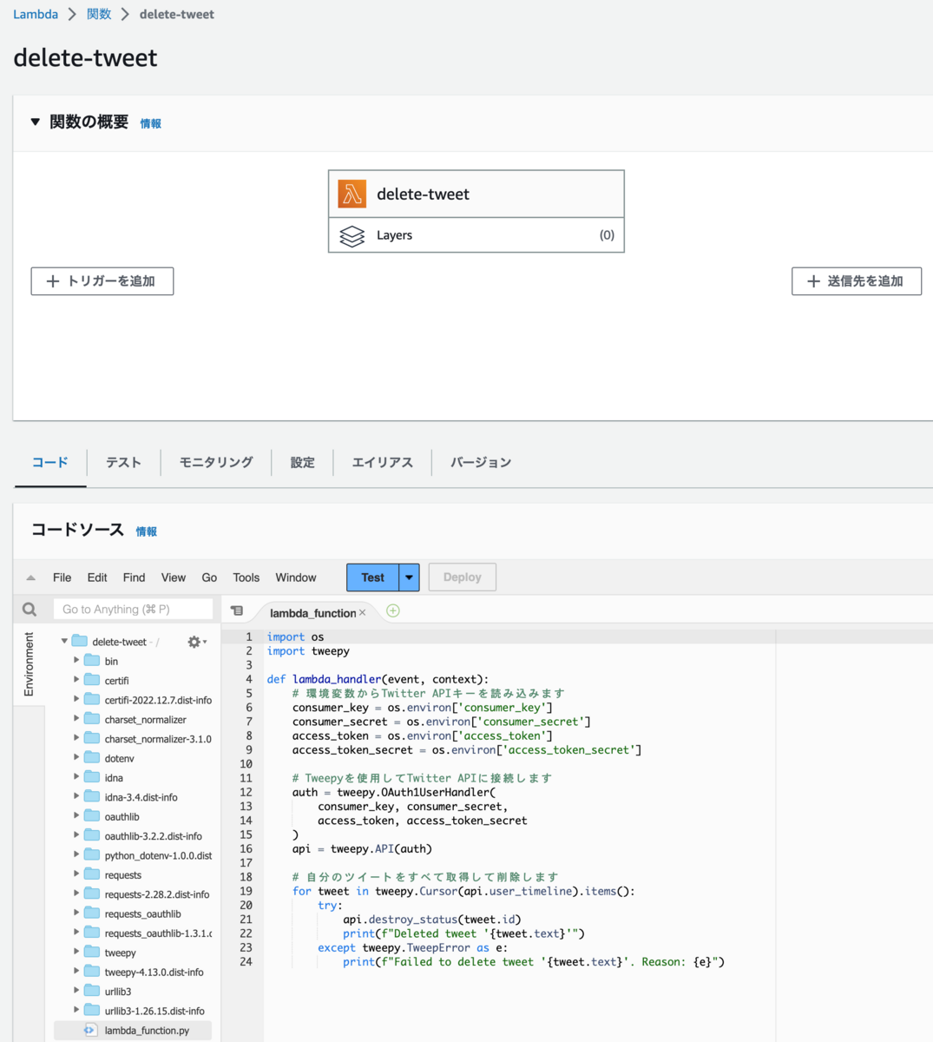Open 情報 link next to コードソース
The height and width of the screenshot is (1042, 933).
(x=147, y=532)
